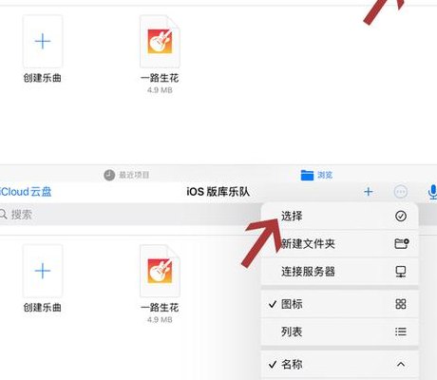Select 名称 sort option

tap(339, 365)
